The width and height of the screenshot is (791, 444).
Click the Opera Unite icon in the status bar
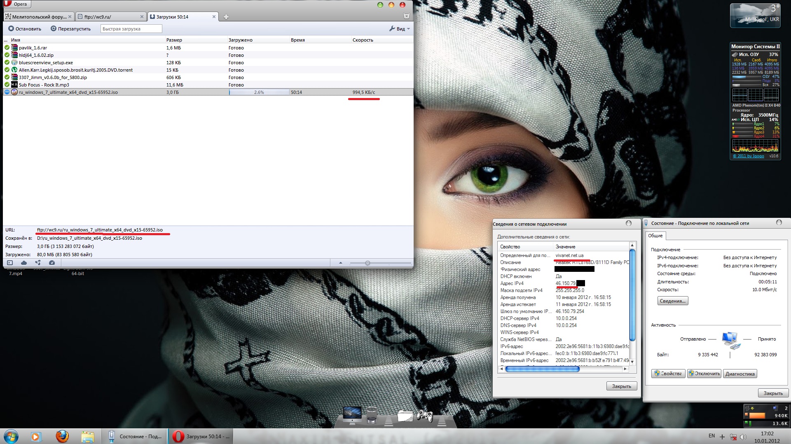point(38,263)
